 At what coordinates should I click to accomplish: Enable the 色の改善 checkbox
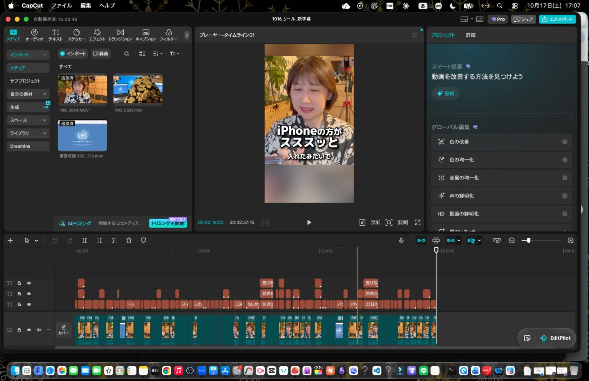tap(565, 142)
